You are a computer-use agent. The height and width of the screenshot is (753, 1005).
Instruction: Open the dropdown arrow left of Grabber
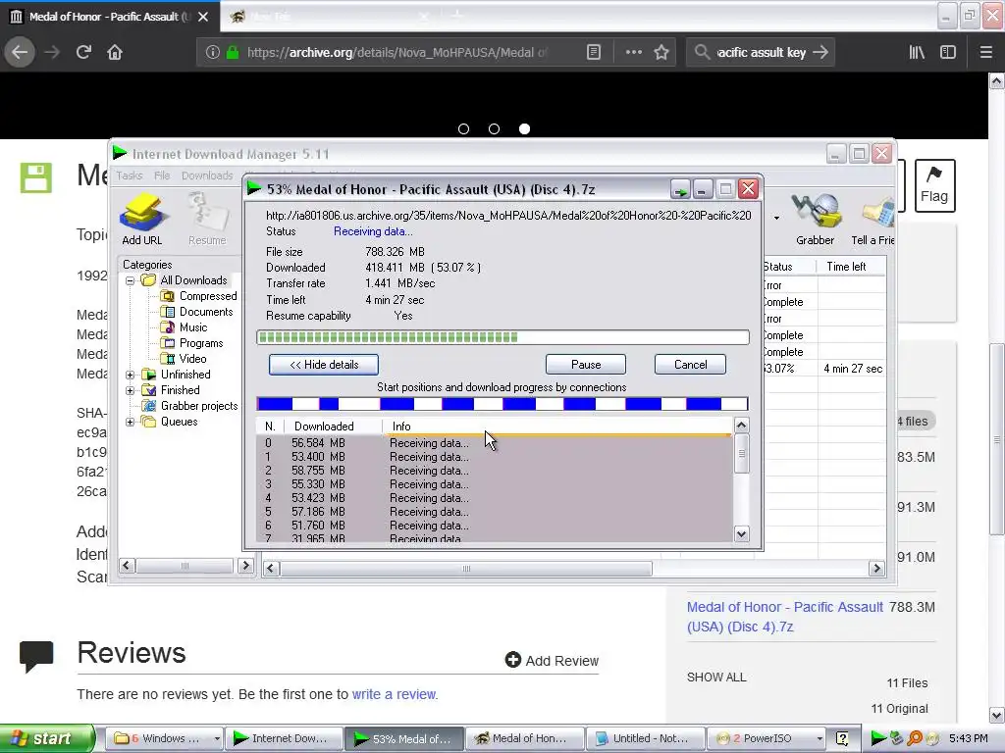click(x=777, y=219)
